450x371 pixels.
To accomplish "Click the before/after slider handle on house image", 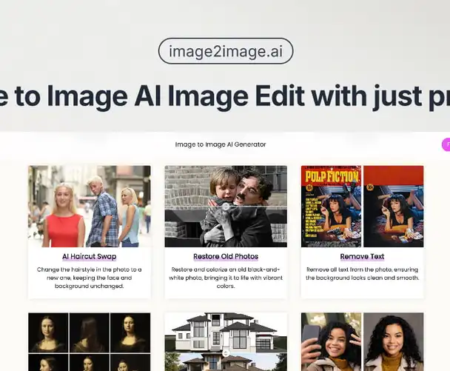I will coord(226,353).
